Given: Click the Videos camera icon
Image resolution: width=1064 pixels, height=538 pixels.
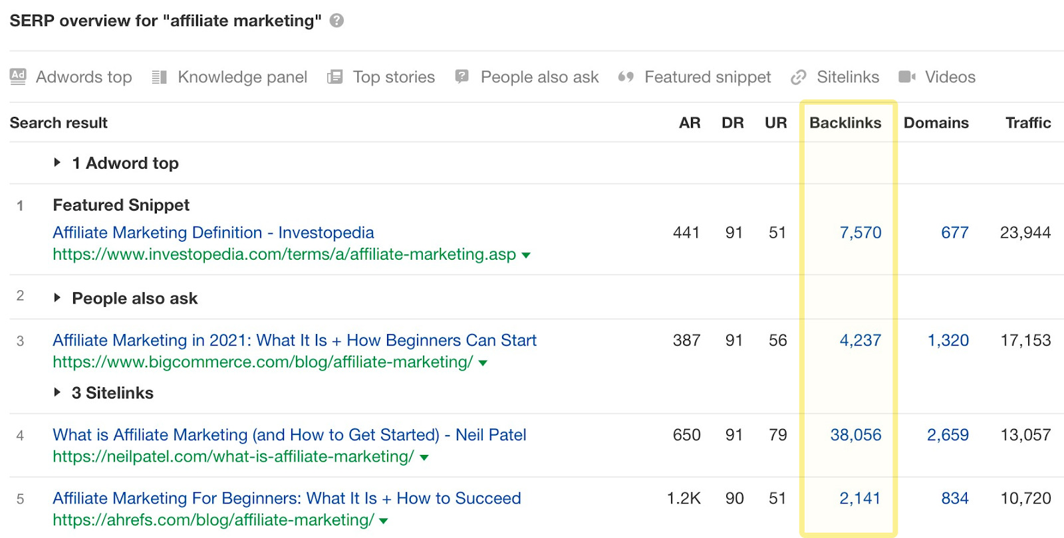Looking at the screenshot, I should pos(906,77).
